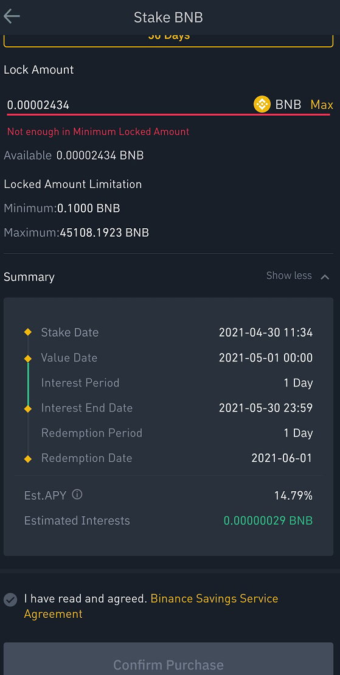Tap the Value Date timeline diamond
The width and height of the screenshot is (340, 675).
pyautogui.click(x=28, y=358)
